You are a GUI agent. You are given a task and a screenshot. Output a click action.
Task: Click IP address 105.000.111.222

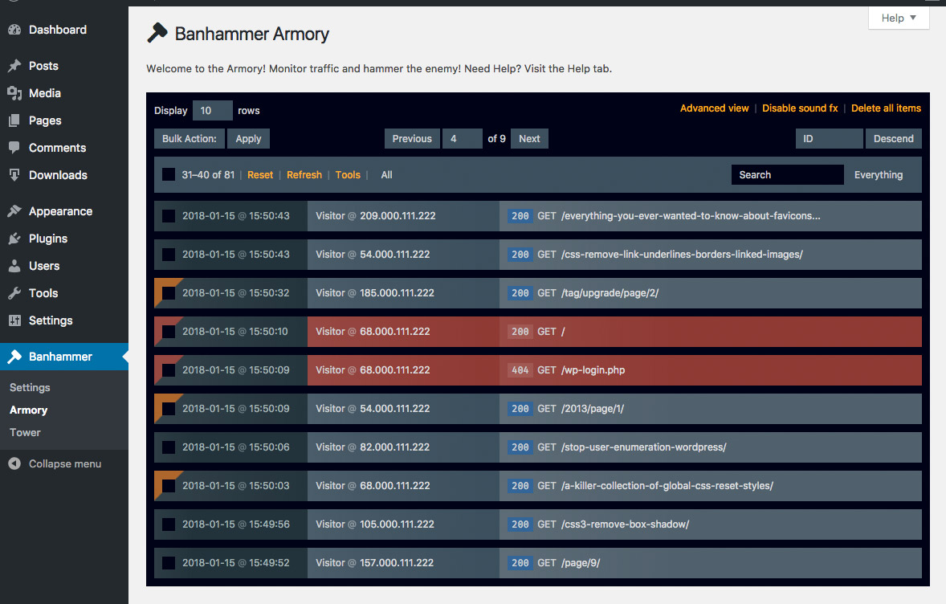coord(397,524)
